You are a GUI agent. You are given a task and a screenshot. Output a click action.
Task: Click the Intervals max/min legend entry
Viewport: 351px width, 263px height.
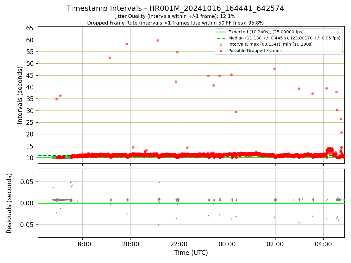pos(271,44)
